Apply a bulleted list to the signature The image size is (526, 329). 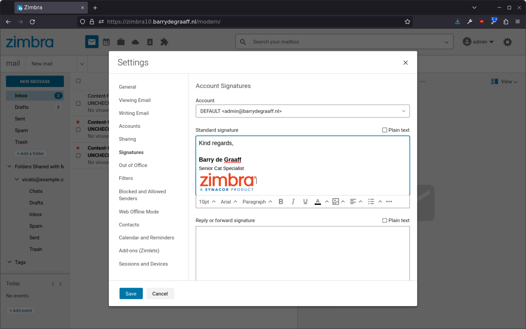click(371, 202)
